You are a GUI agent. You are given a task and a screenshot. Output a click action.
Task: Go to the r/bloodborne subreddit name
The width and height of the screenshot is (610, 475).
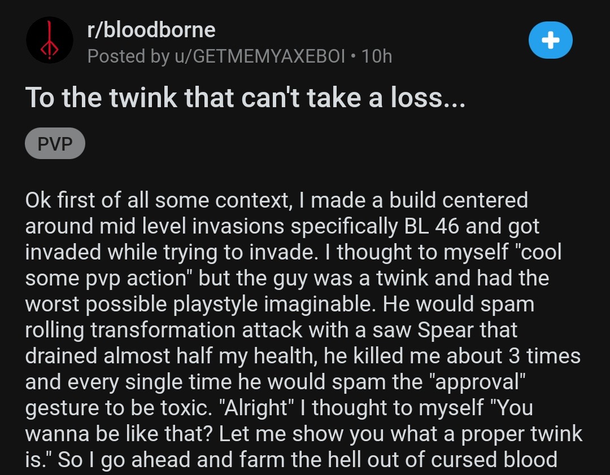(x=151, y=29)
